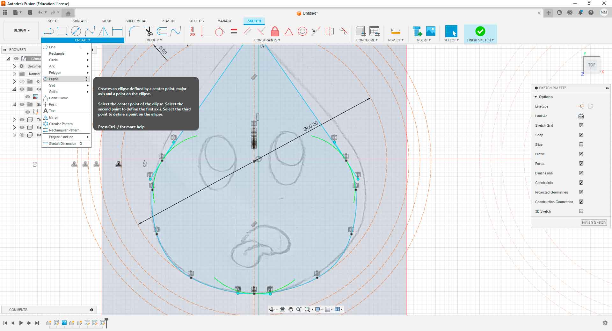The height and width of the screenshot is (331, 612).
Task: Click the Concentric constraint icon
Action: click(302, 31)
